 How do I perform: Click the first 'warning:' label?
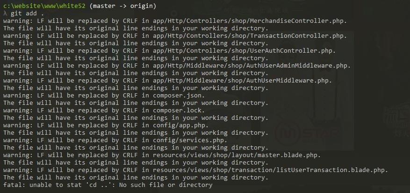coord(18,21)
